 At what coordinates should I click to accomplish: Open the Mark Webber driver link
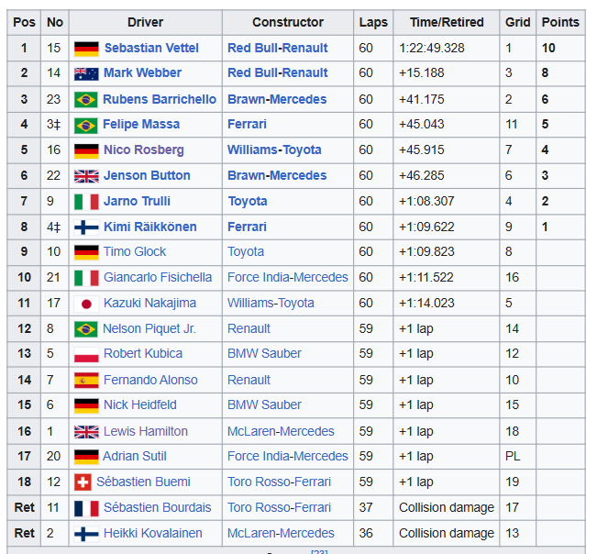click(x=142, y=72)
